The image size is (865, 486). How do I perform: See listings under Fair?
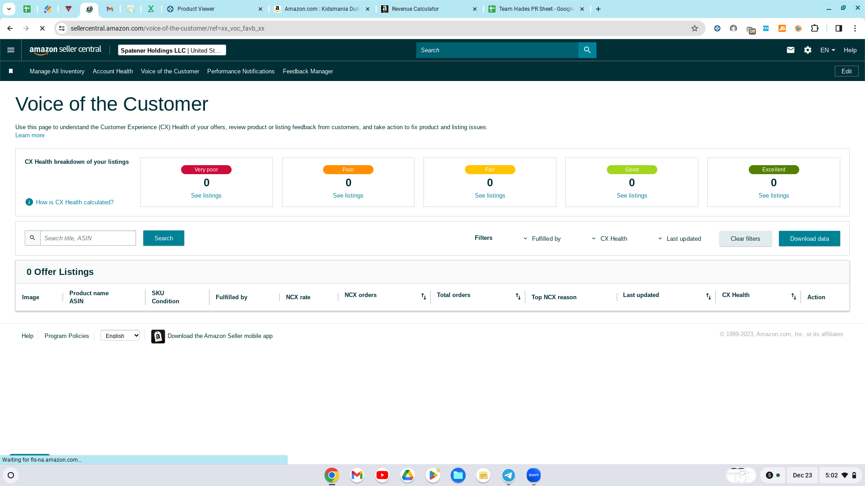click(490, 196)
